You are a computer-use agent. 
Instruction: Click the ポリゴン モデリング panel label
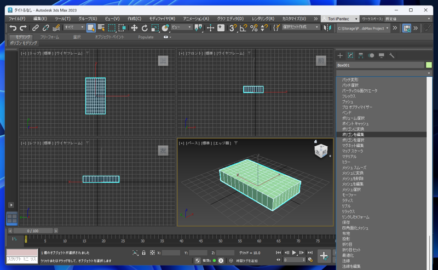coord(24,43)
